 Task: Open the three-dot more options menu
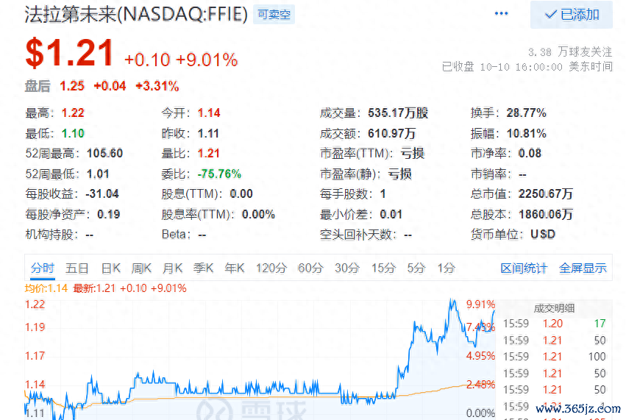pyautogui.click(x=501, y=13)
